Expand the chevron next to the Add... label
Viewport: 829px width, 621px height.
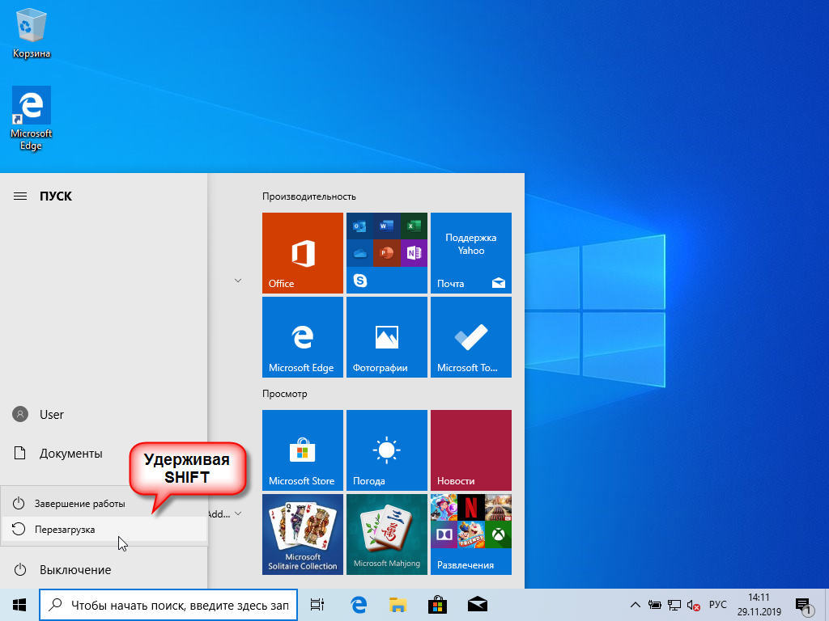[x=238, y=513]
